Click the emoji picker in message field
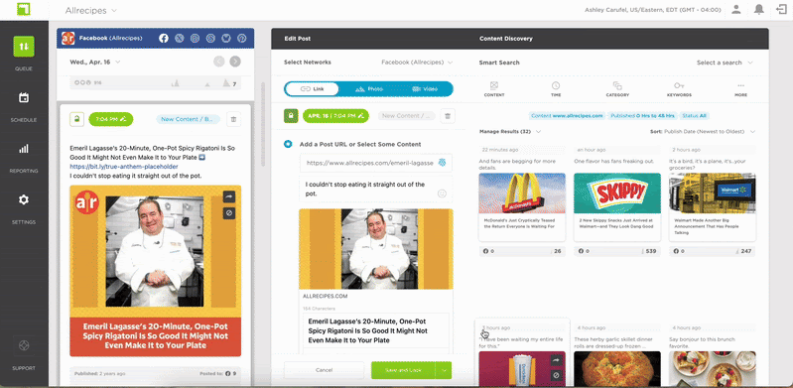The height and width of the screenshot is (388, 793). click(x=442, y=194)
